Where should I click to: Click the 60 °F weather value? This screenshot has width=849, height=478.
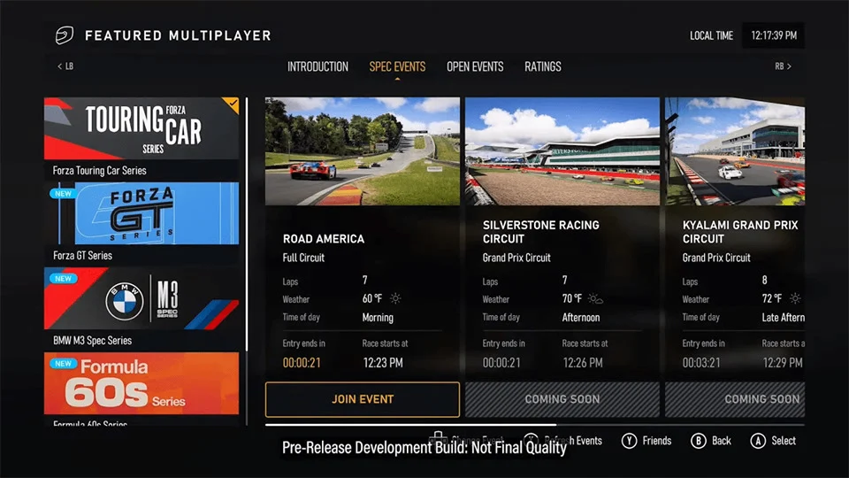372,298
